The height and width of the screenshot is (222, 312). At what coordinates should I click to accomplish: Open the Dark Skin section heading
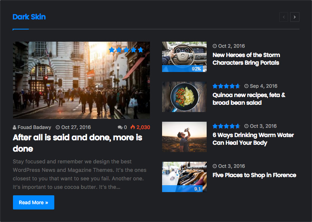pyautogui.click(x=29, y=17)
